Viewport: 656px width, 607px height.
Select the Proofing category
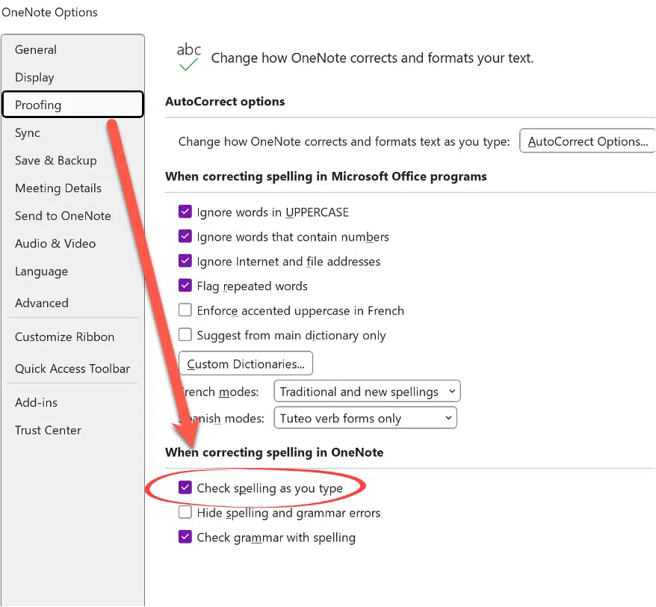pos(72,105)
